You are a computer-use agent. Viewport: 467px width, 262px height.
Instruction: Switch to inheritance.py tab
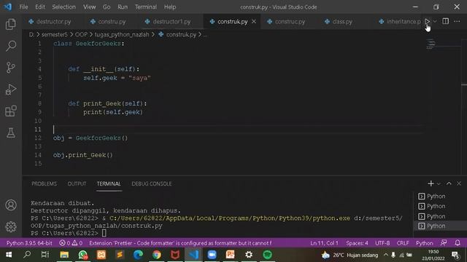coord(400,22)
